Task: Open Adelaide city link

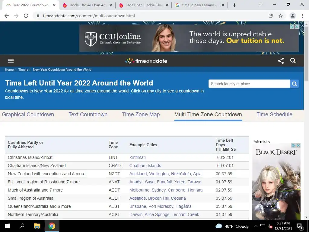Action: (138, 198)
